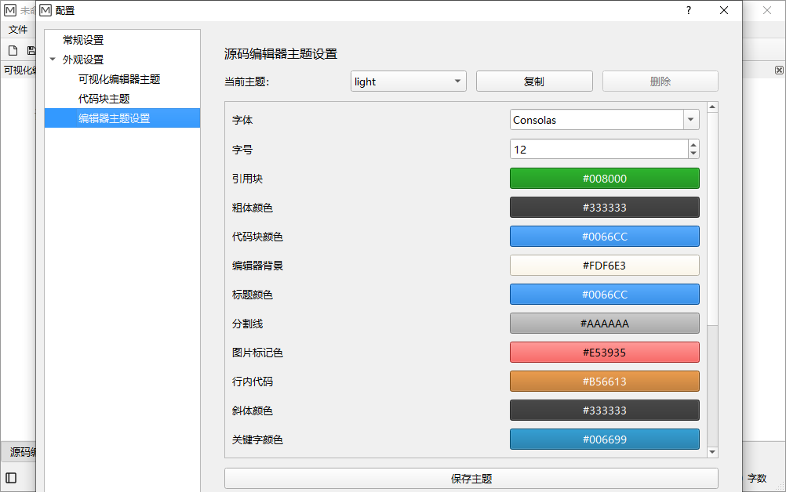Open the 文件 menu in main window
This screenshot has height=492, width=786.
[17, 30]
